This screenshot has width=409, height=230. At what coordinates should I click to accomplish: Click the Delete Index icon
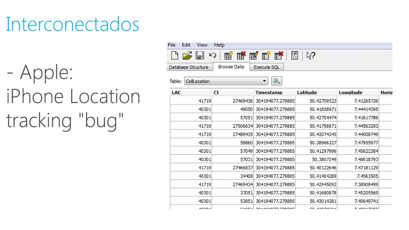coord(279,56)
